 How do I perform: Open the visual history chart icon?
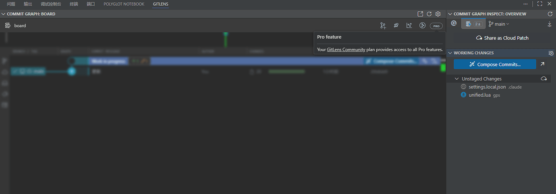pos(409,25)
